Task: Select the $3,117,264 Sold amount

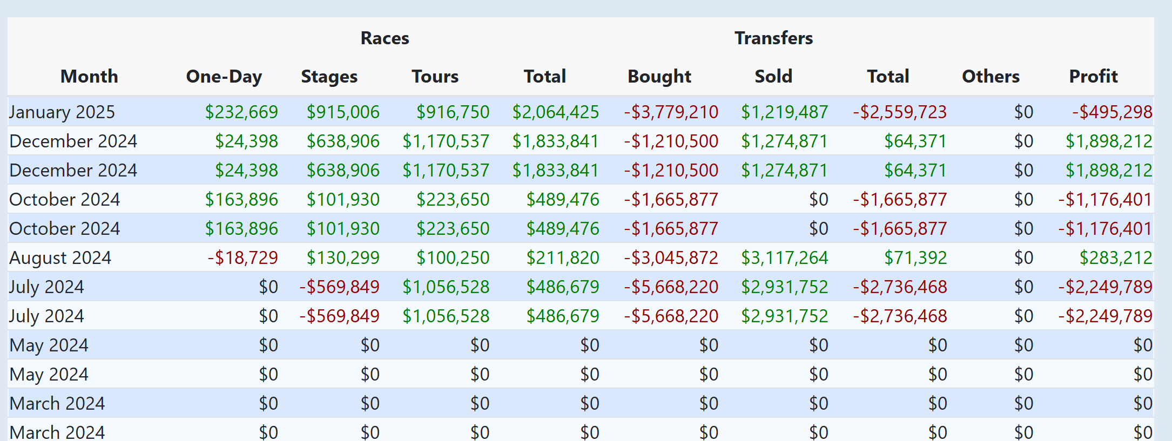Action: (784, 258)
